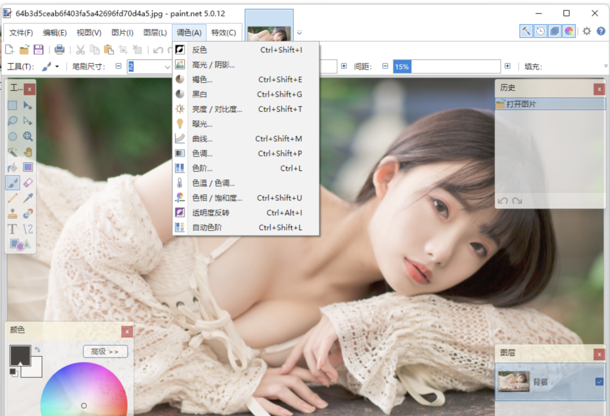Uncheck the 背景 layer visibility checkbox

pos(599,382)
